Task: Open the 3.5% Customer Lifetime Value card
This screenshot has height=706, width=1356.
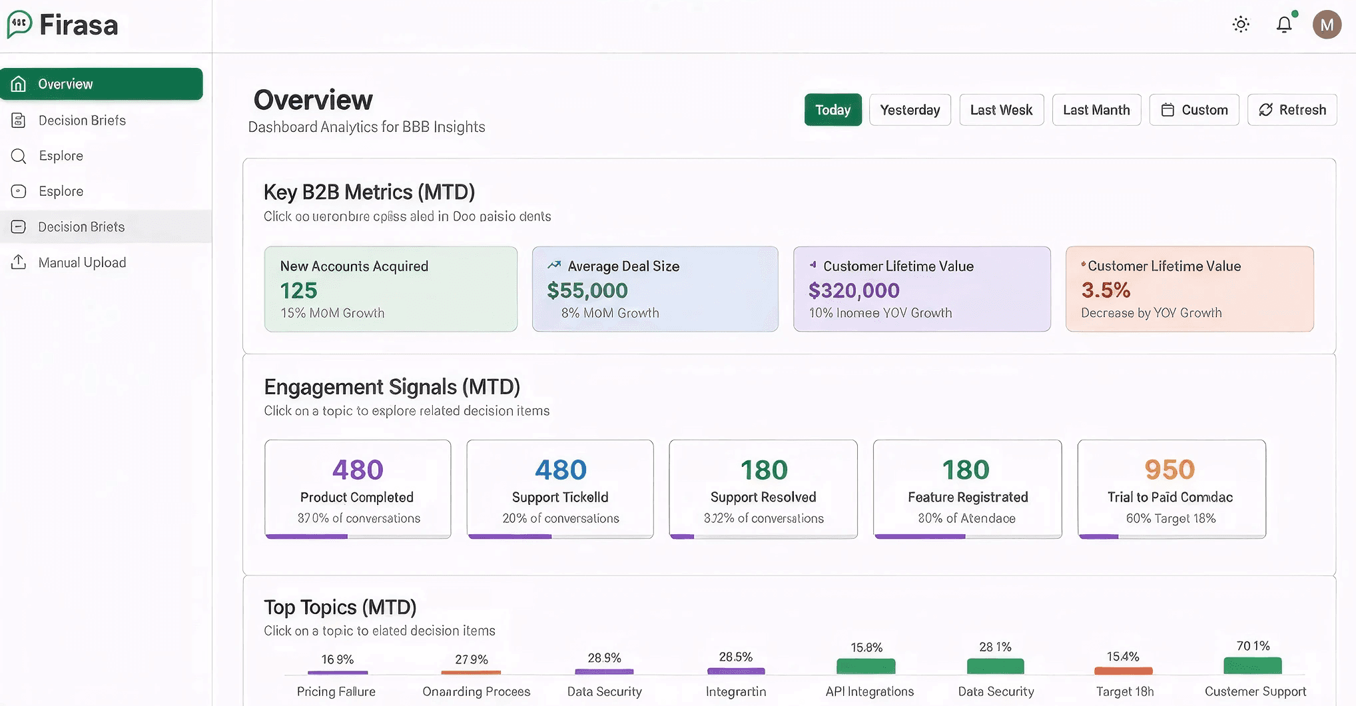Action: coord(1189,289)
